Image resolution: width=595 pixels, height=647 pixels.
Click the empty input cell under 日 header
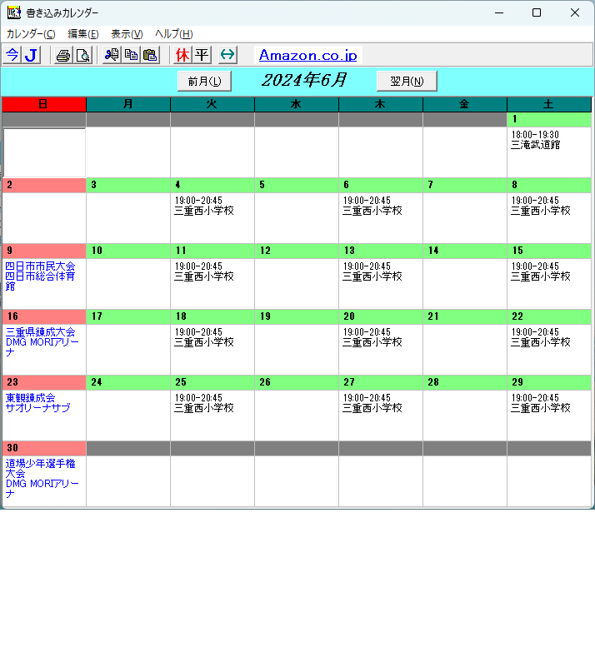click(x=44, y=151)
